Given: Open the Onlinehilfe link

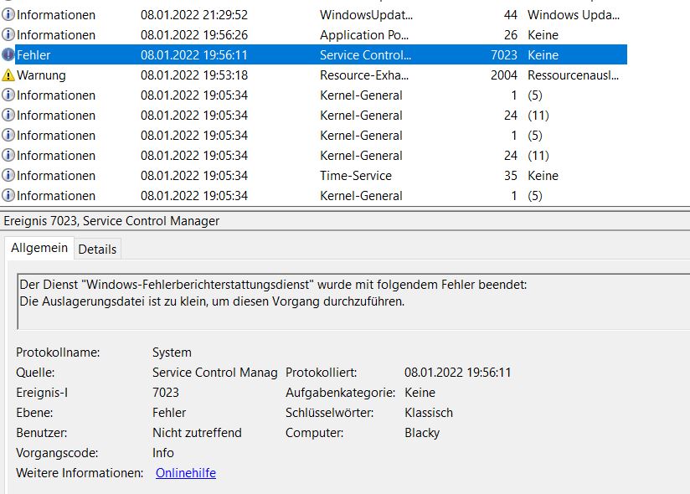Looking at the screenshot, I should [186, 473].
